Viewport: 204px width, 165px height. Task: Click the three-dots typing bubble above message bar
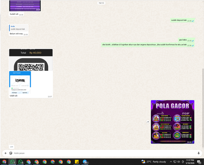pos(11,147)
